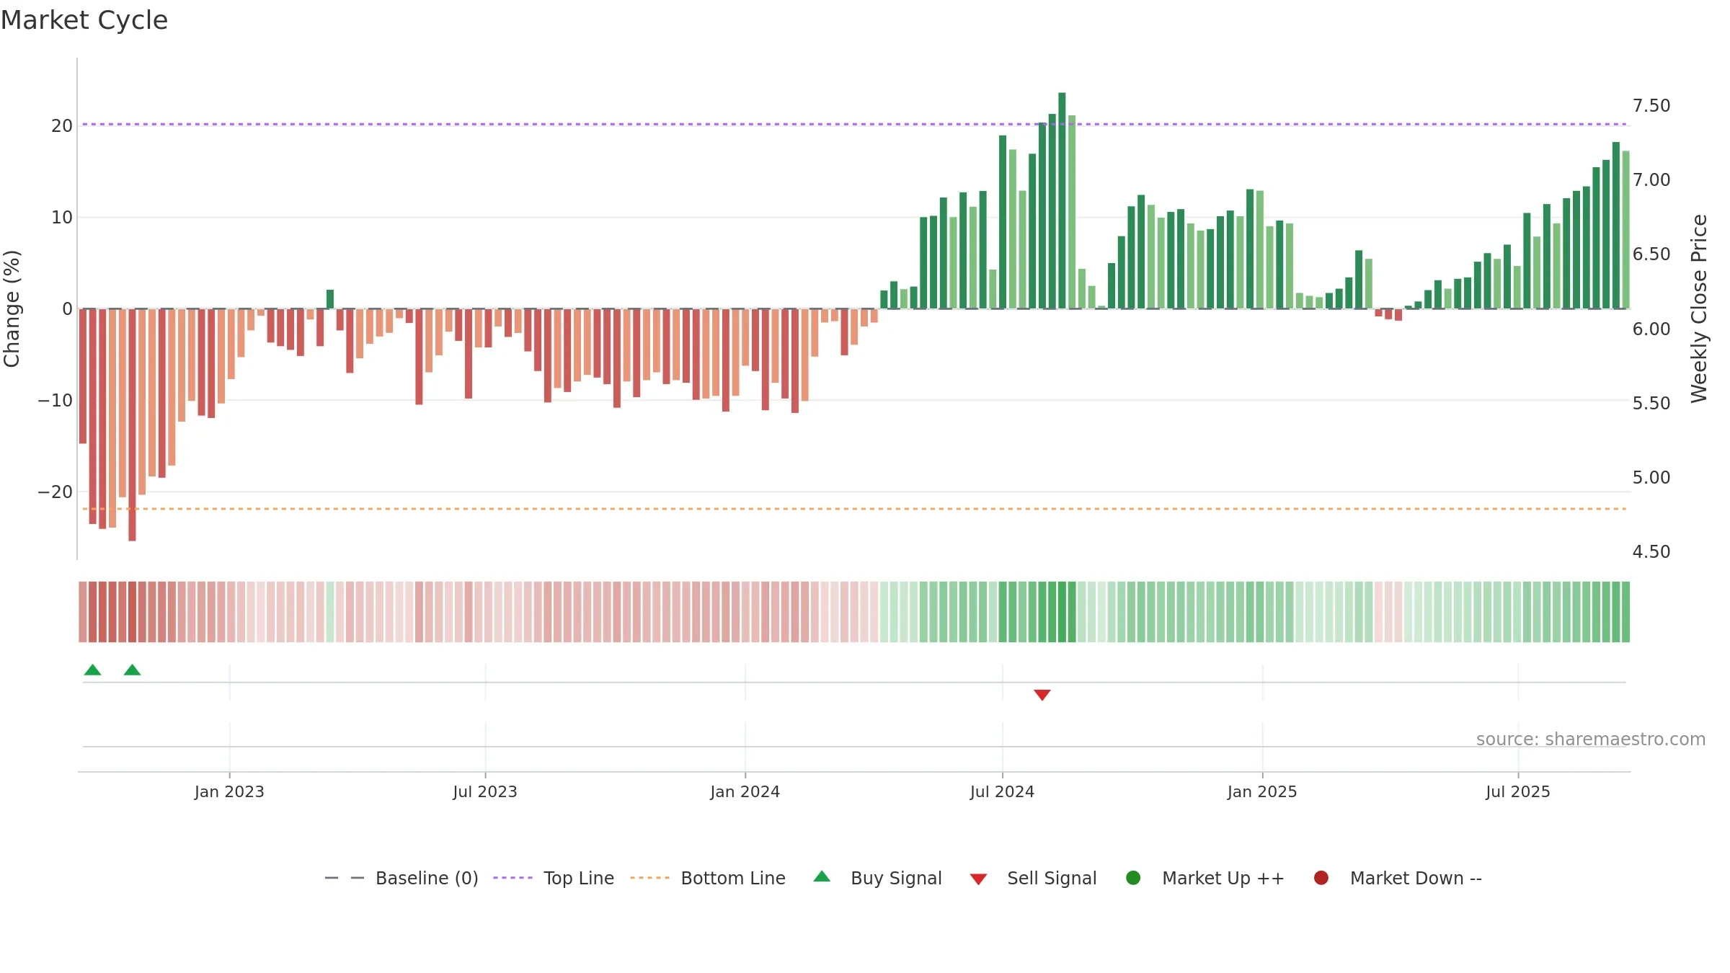1730x973 pixels.
Task: Click the final green heat-strip segment
Action: [1626, 612]
